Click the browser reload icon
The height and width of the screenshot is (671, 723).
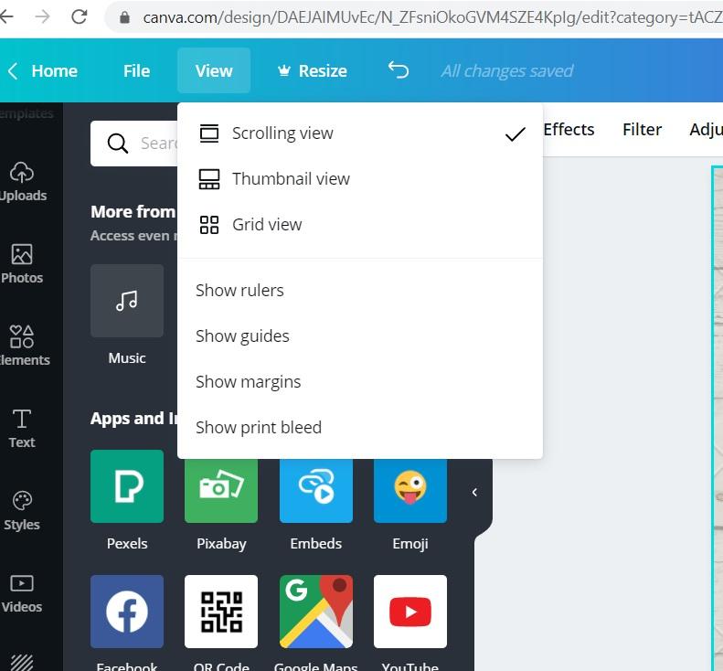click(80, 17)
